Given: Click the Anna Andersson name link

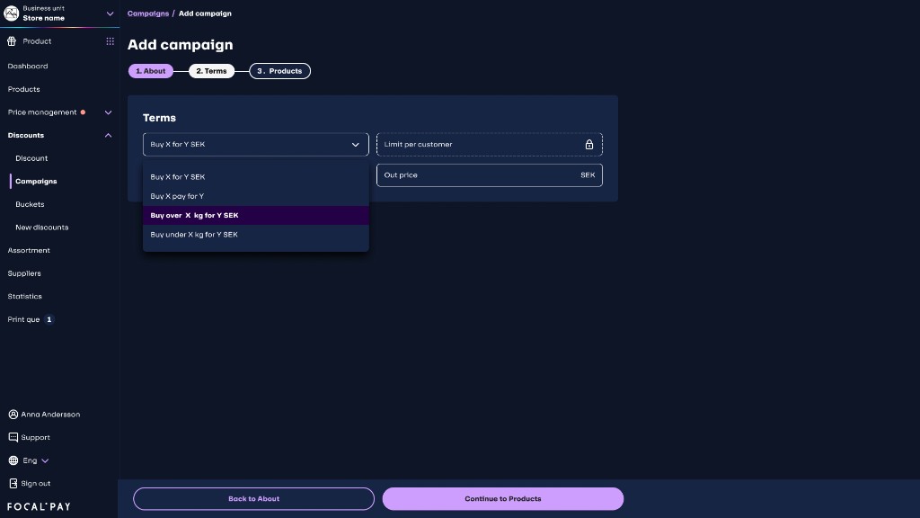Looking at the screenshot, I should [50, 415].
